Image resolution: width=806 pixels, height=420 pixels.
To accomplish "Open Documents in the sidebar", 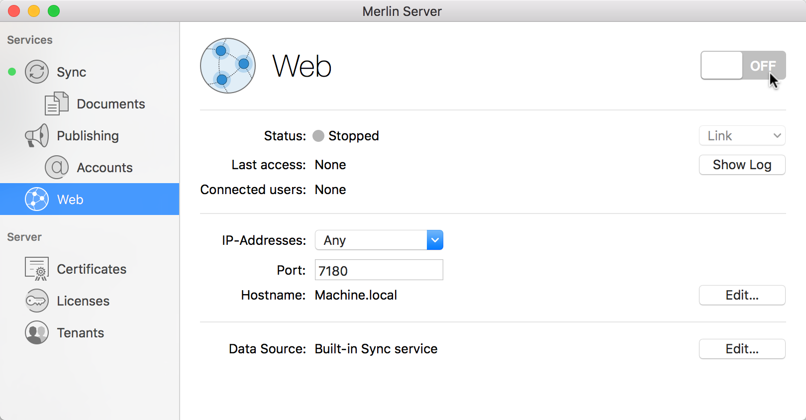I will coord(90,104).
